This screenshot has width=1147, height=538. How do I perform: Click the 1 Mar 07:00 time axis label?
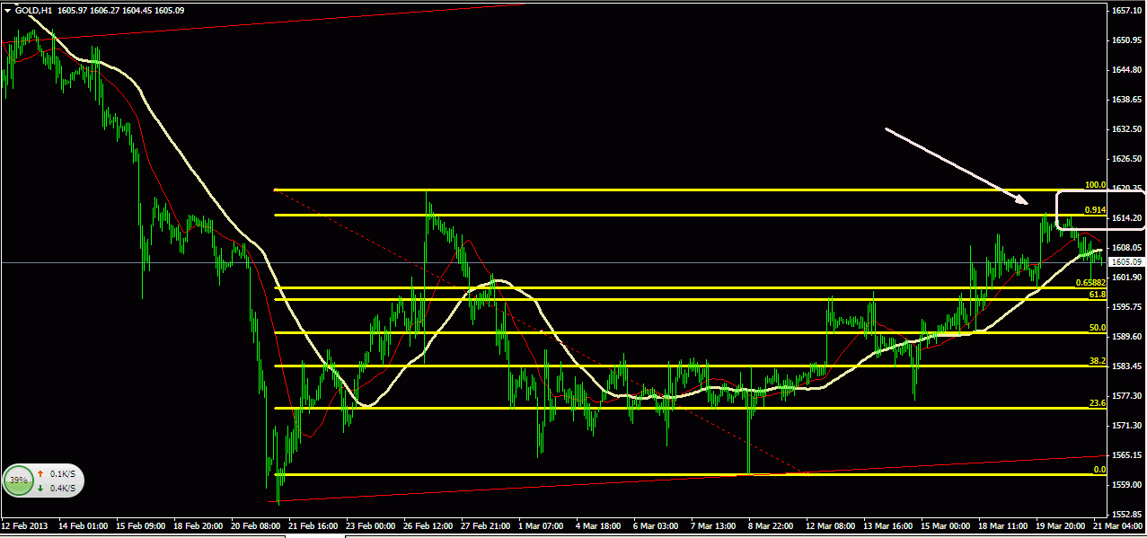[x=542, y=525]
